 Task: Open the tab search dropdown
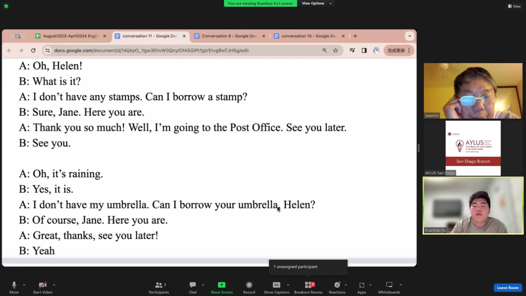[410, 36]
